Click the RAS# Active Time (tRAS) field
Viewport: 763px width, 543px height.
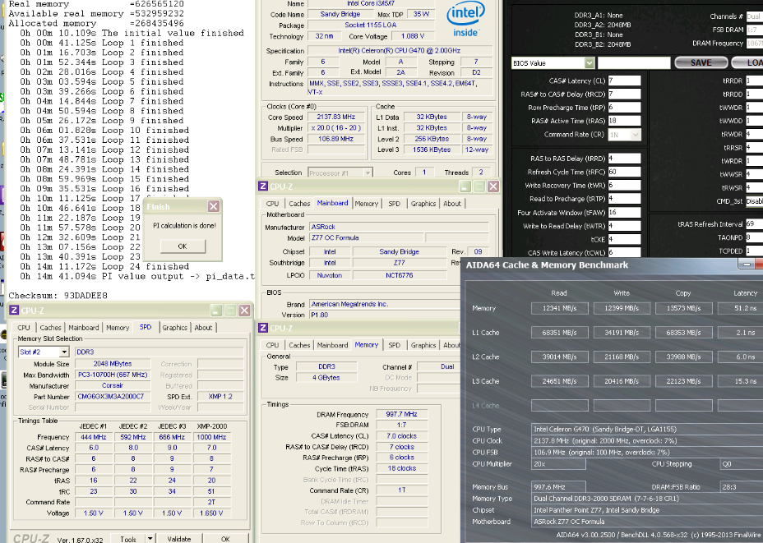tap(624, 121)
